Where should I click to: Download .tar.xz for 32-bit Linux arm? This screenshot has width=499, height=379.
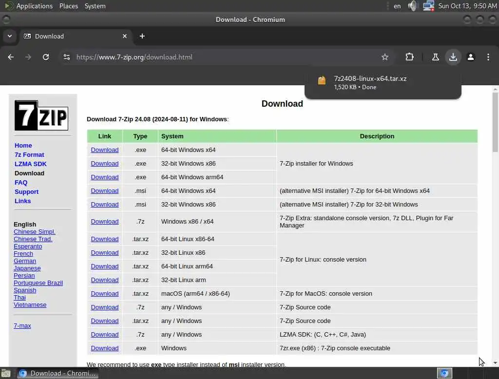click(105, 280)
